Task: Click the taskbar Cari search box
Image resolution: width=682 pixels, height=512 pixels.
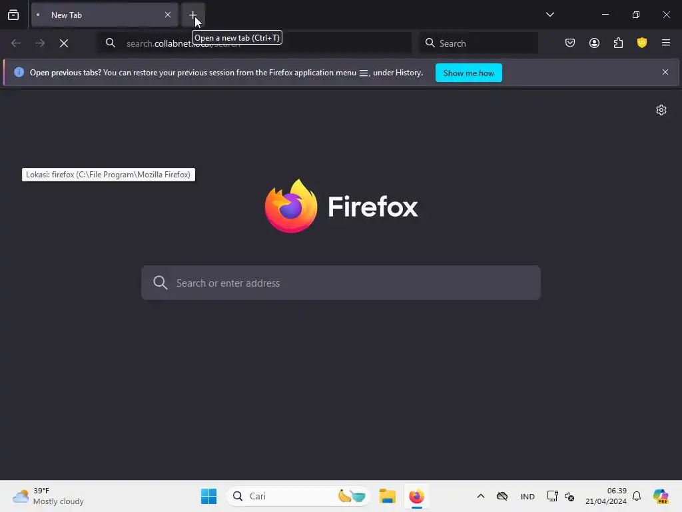Action: tap(298, 496)
